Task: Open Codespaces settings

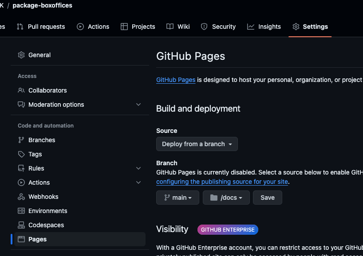Action: tap(80, 225)
